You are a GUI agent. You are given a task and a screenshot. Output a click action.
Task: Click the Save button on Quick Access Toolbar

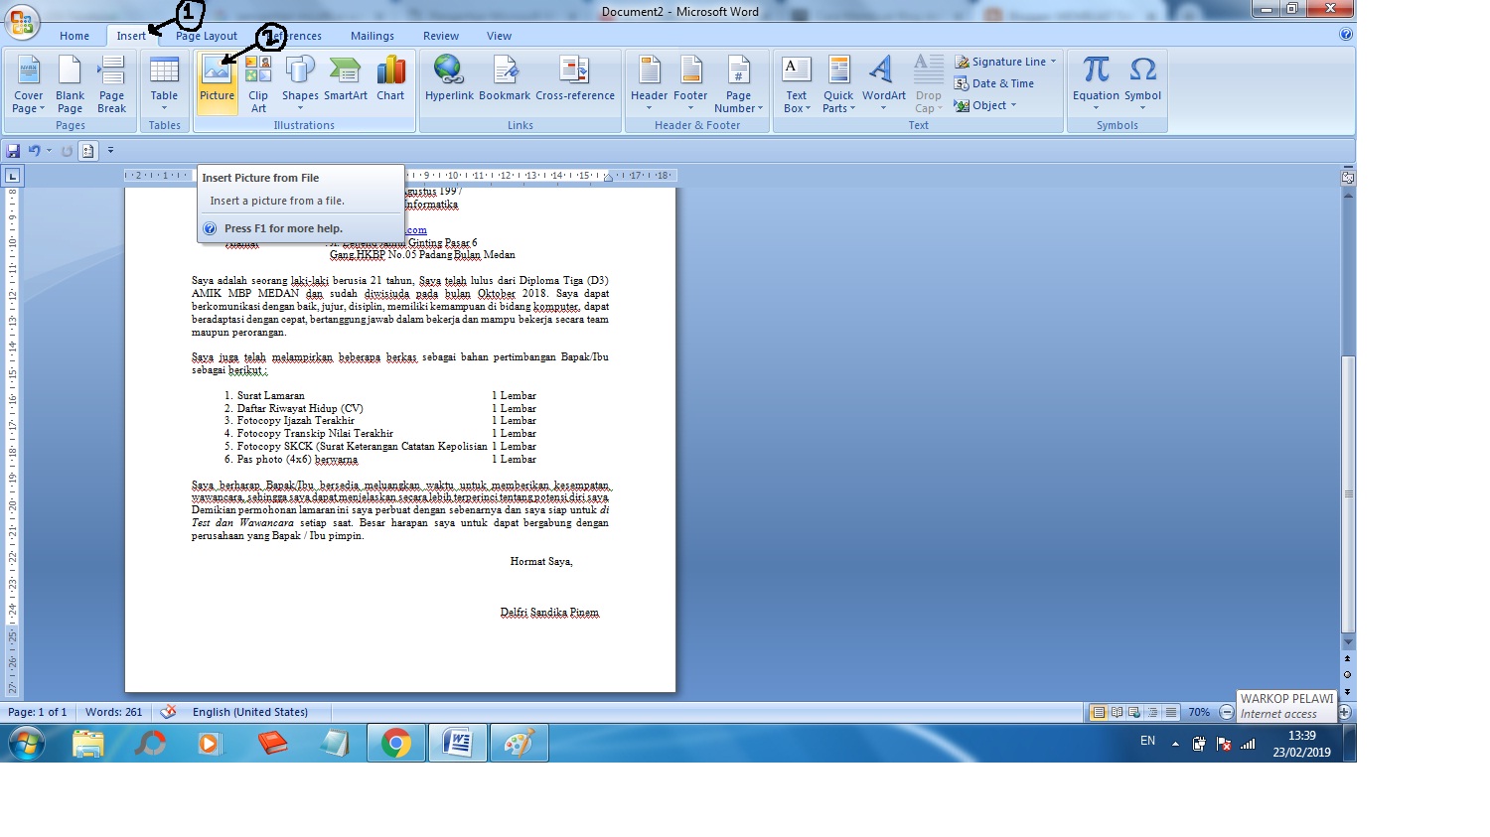point(12,150)
